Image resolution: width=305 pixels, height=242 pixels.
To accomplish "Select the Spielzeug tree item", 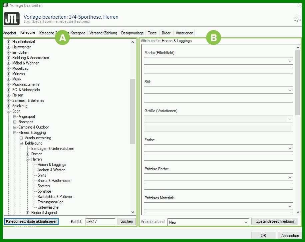I will click(20, 106).
